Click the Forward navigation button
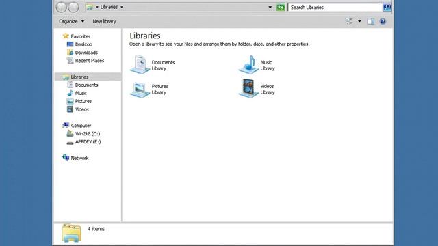The width and height of the screenshot is (438, 246). [73, 8]
